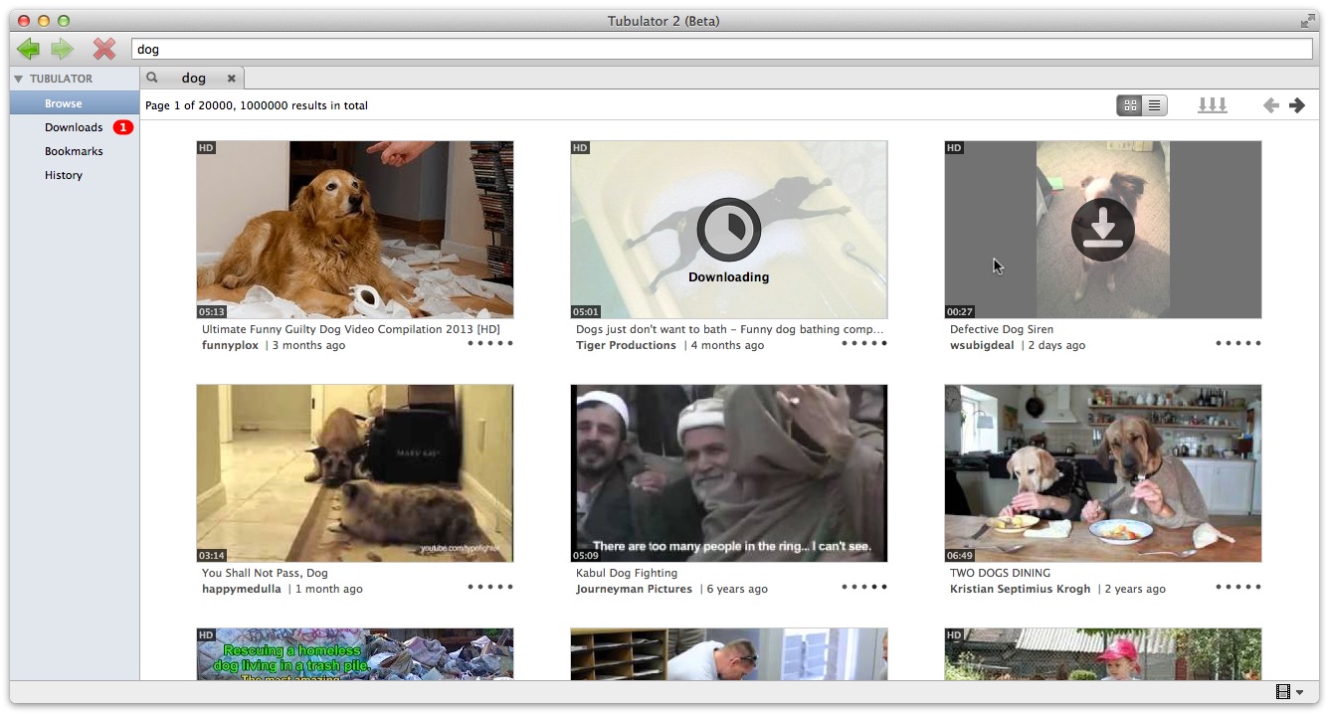Screen dimensions: 1329x713
Task: Switch to list view
Action: click(x=1155, y=104)
